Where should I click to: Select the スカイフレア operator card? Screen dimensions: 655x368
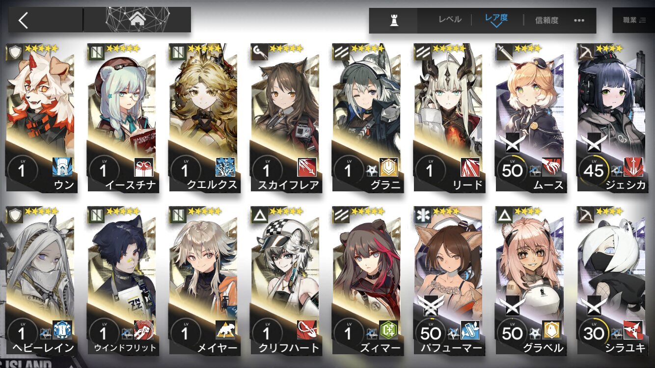pos(285,118)
